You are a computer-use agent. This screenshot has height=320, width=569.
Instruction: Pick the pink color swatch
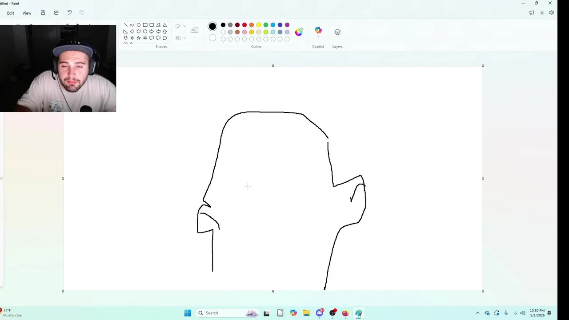pyautogui.click(x=244, y=32)
